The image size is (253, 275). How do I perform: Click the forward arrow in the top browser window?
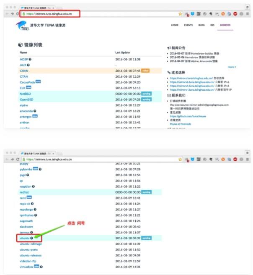[12, 14]
